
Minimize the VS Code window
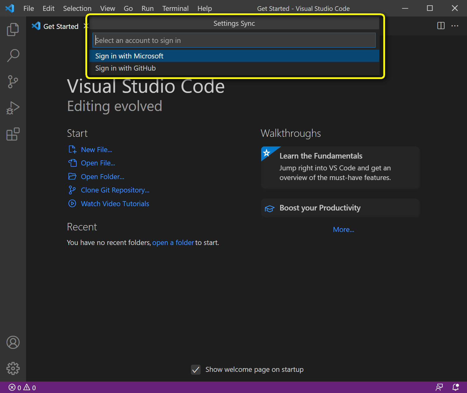(x=405, y=8)
